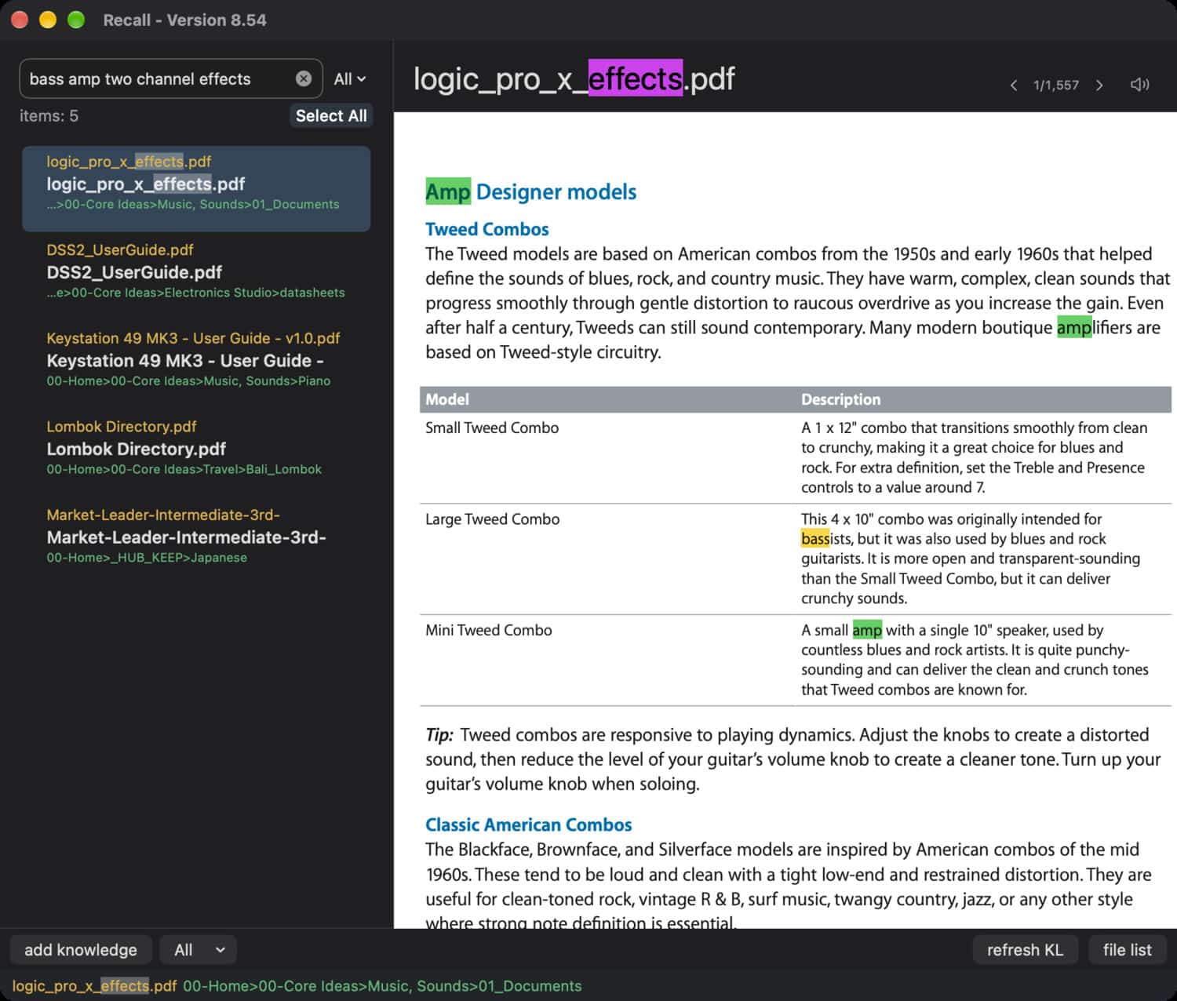The height and width of the screenshot is (1001, 1177).
Task: Select the DSS2_UserGuide.pdf result
Action: click(x=196, y=271)
